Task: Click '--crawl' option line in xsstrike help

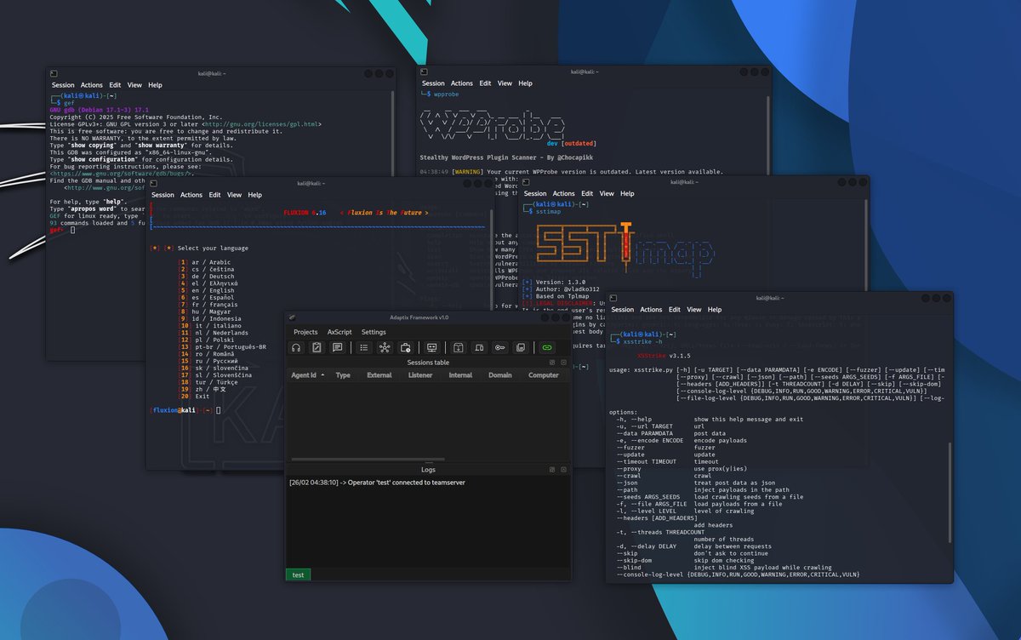Action: point(666,477)
